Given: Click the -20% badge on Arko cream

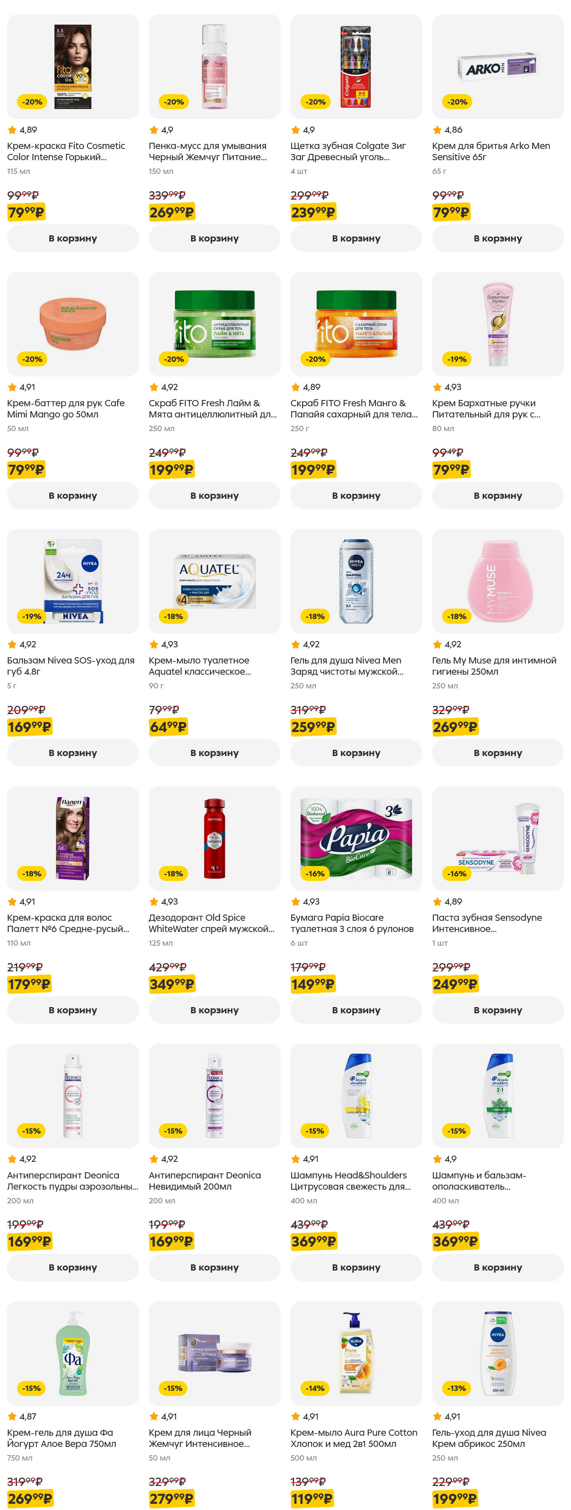Looking at the screenshot, I should (457, 102).
